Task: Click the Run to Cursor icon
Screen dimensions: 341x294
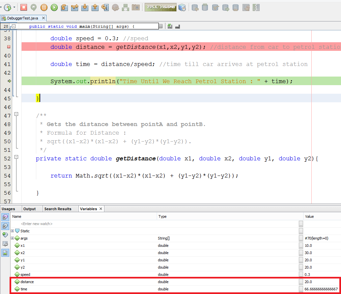Action: tap(105, 7)
